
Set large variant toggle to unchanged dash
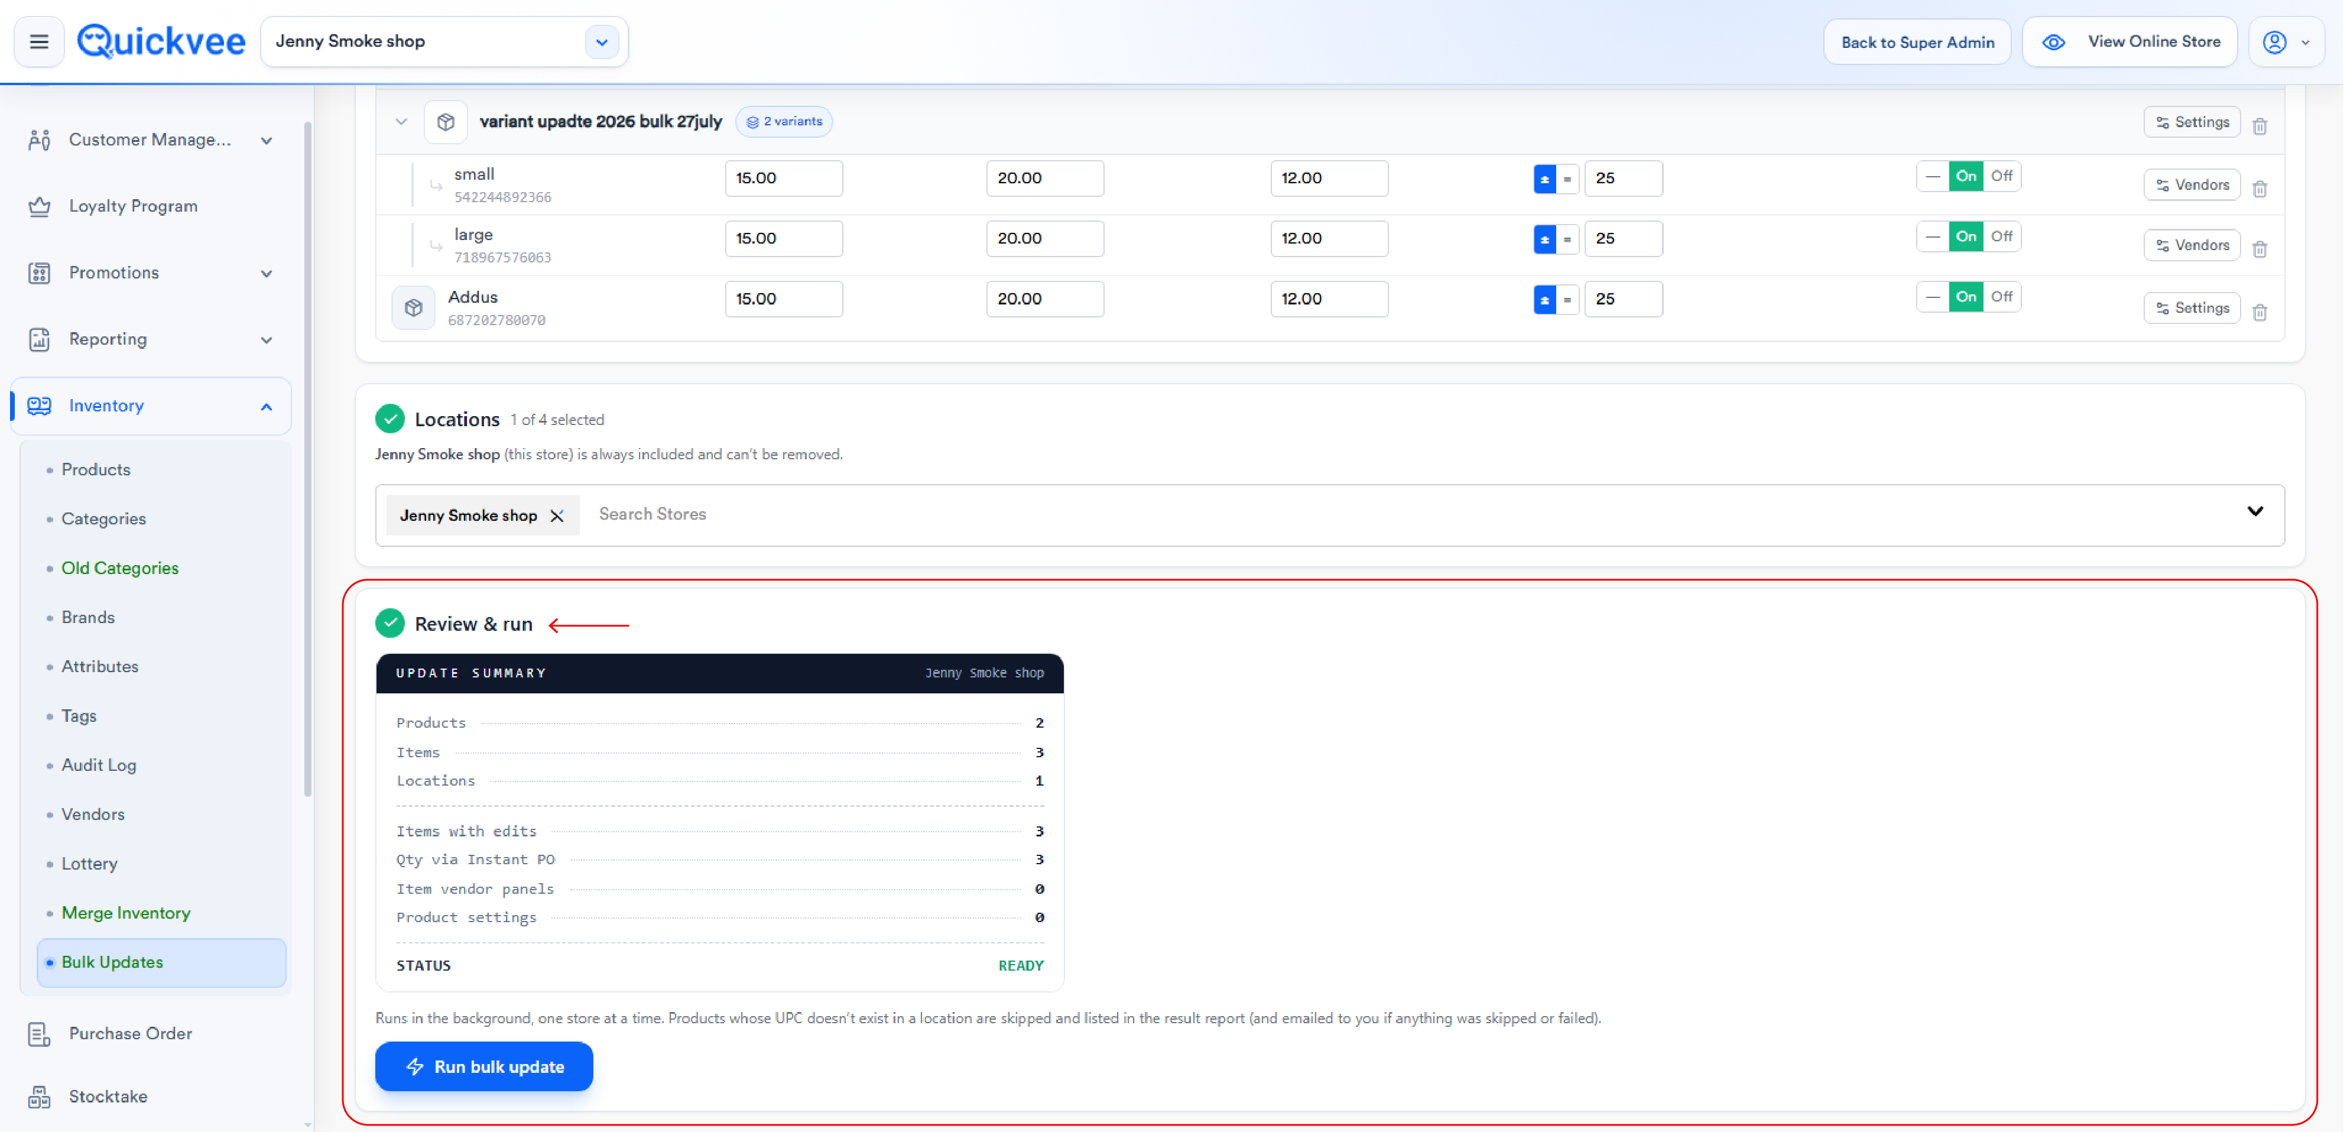point(1933,236)
